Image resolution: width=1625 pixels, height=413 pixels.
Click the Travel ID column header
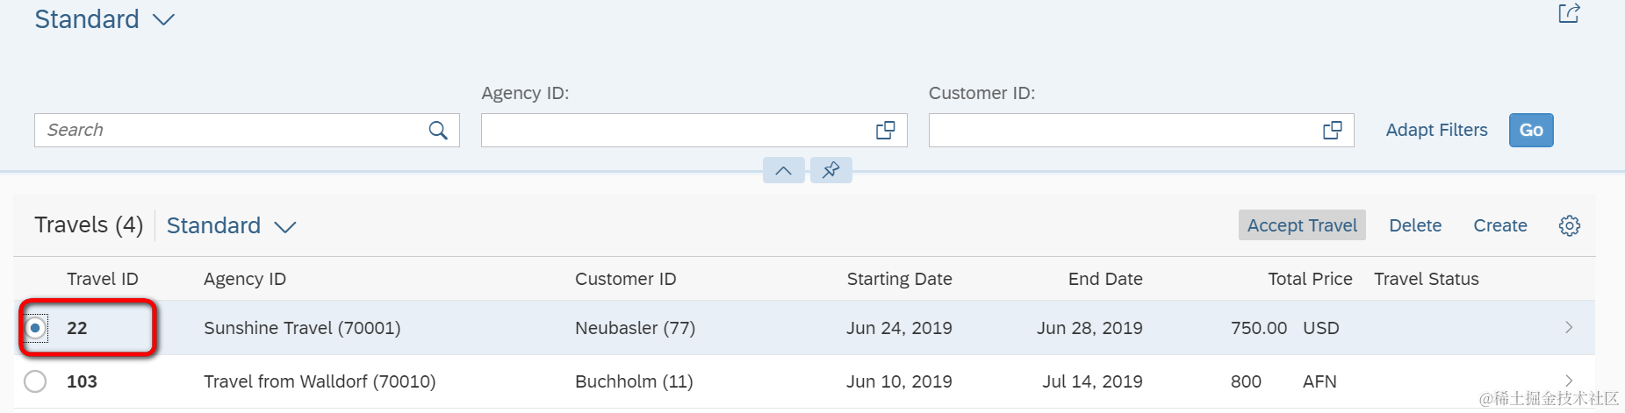coord(103,279)
